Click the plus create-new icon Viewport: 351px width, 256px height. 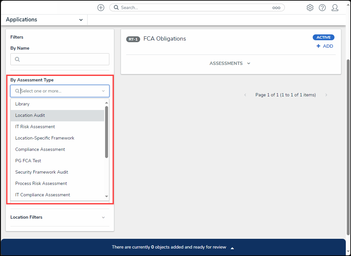101,8
